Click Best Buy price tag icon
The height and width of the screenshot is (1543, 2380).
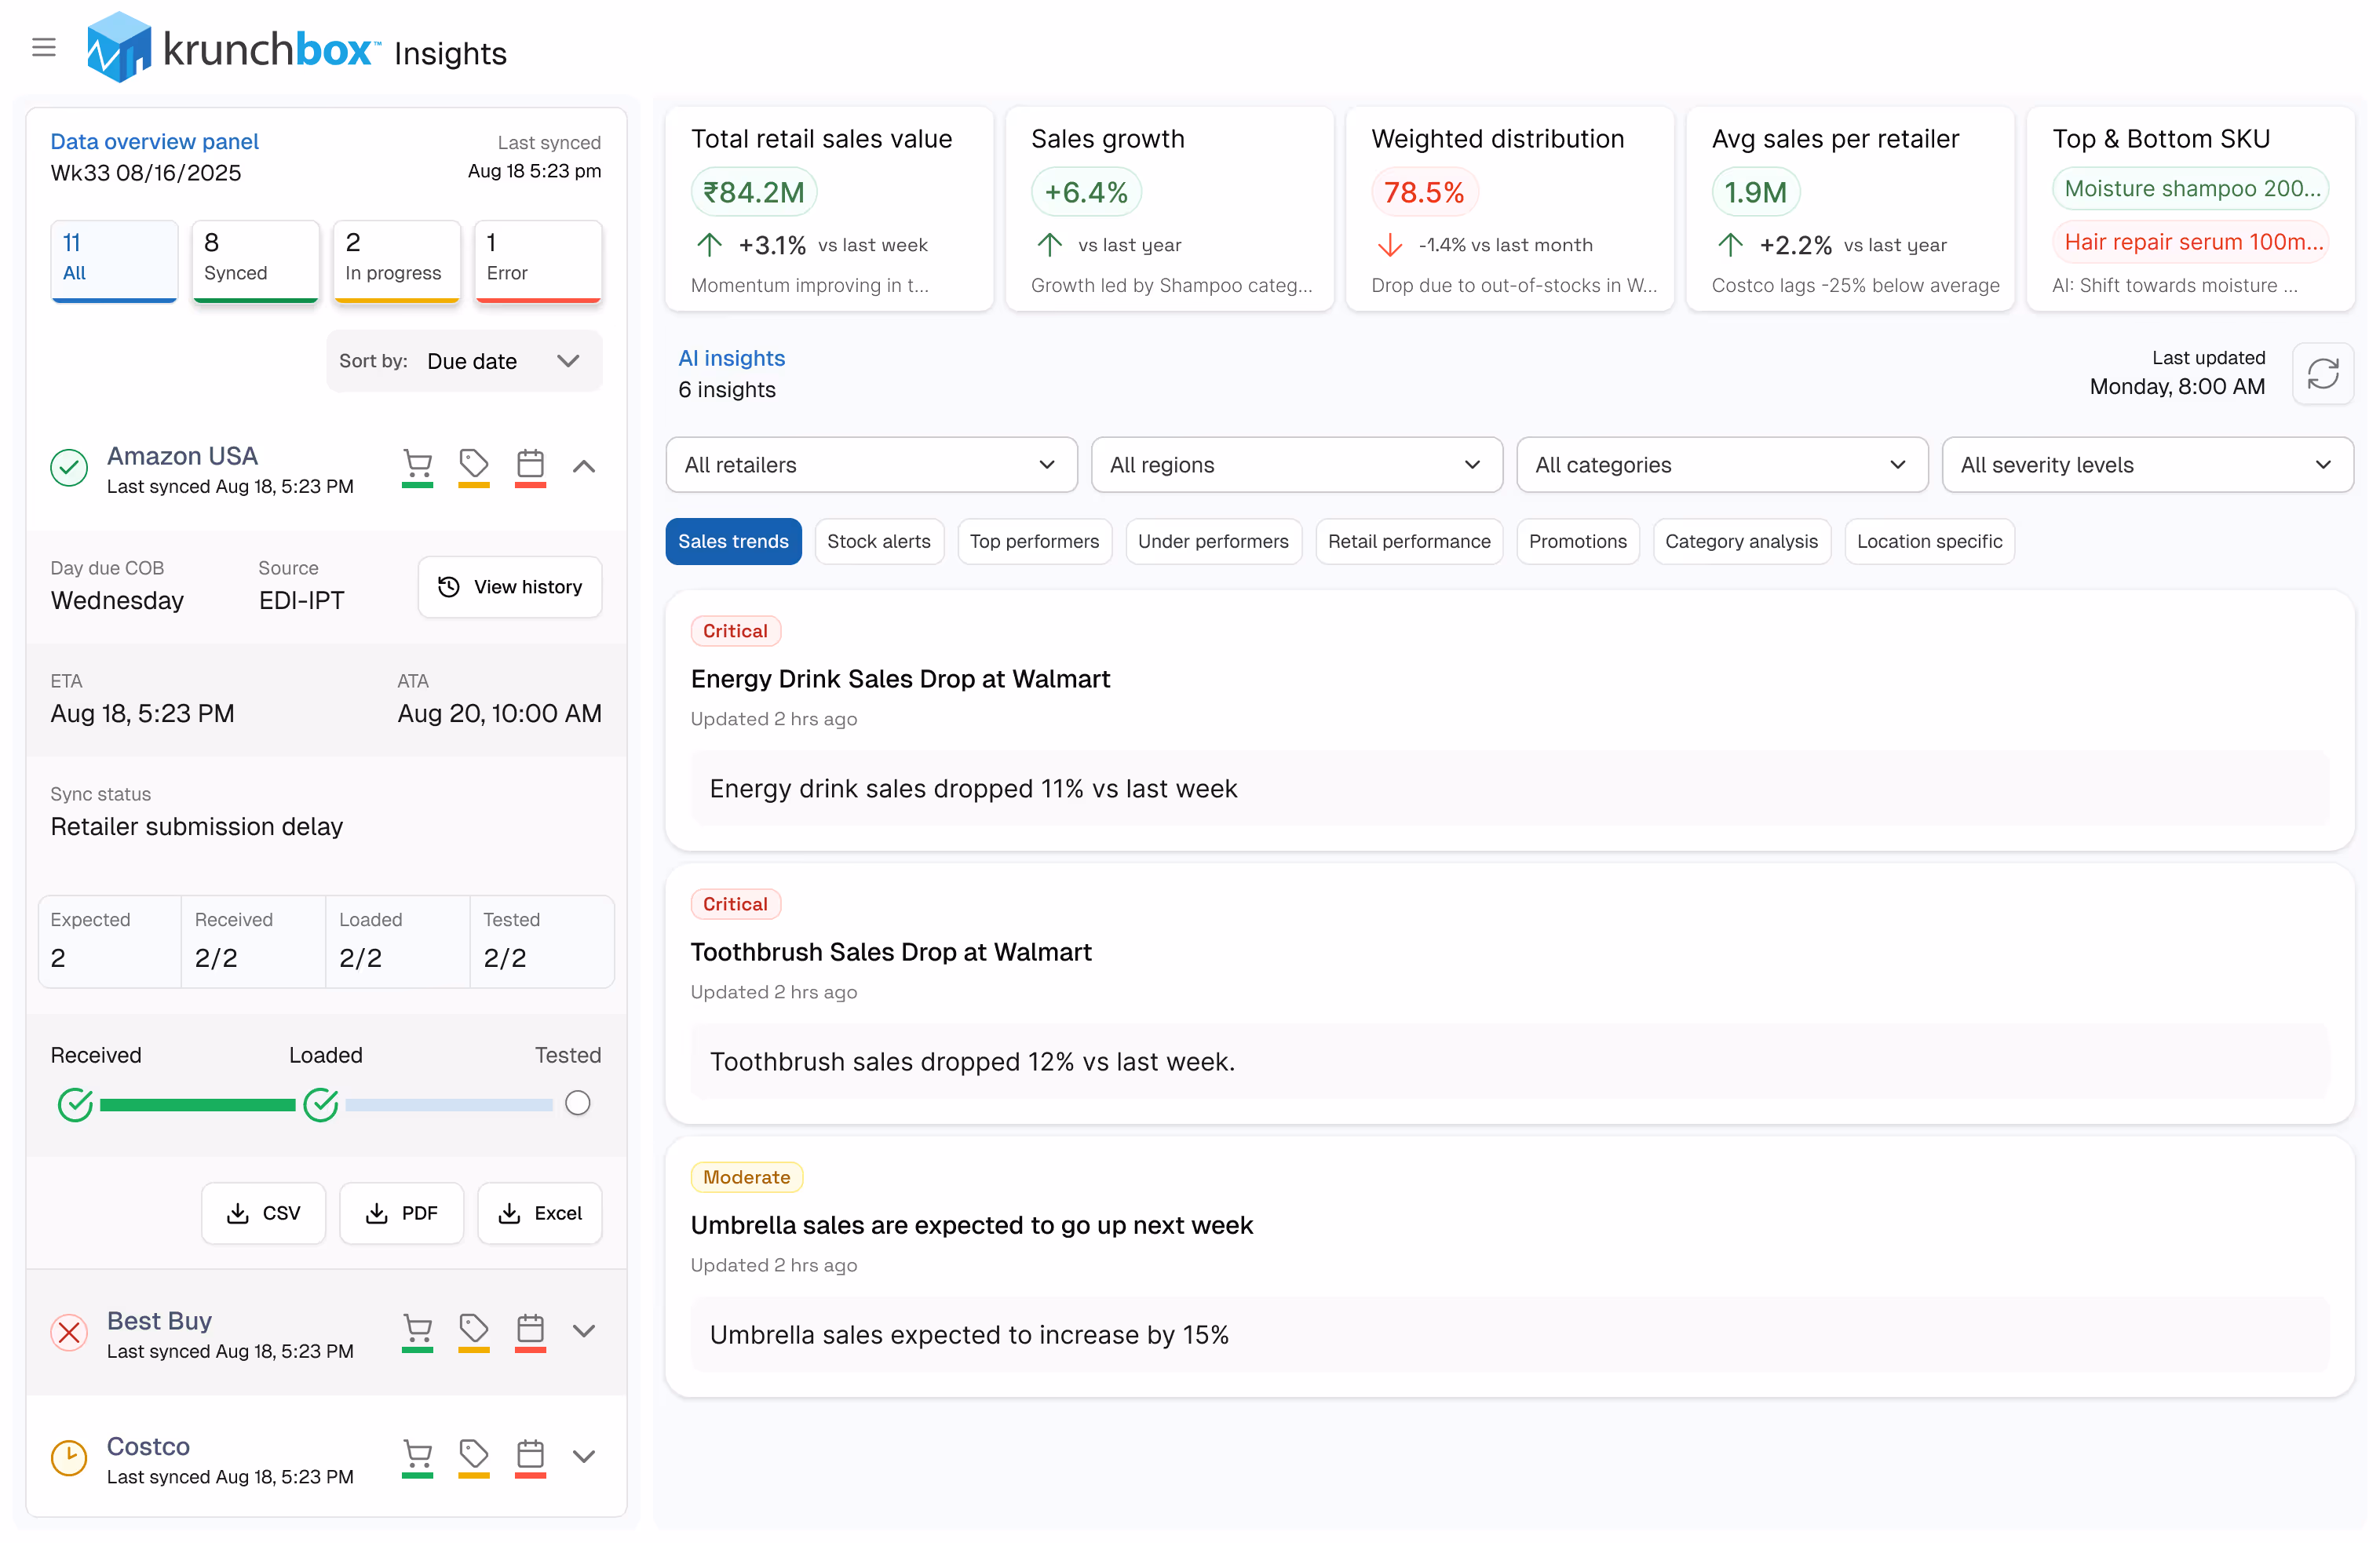(x=473, y=1330)
